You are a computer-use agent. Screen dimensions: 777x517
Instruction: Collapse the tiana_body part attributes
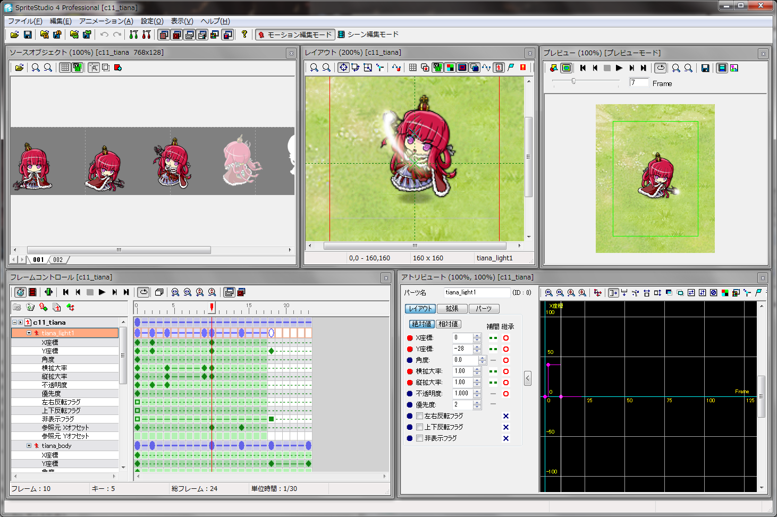tap(29, 446)
